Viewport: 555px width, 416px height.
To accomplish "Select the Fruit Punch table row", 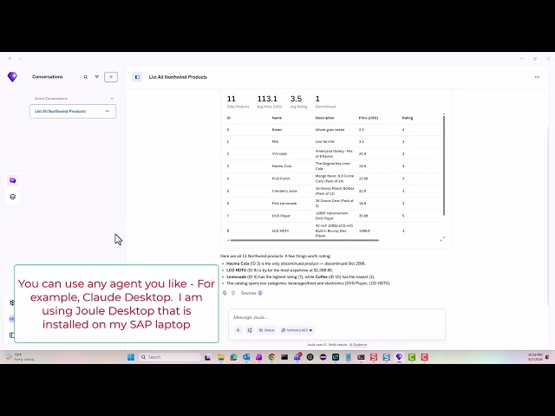I will click(x=335, y=179).
